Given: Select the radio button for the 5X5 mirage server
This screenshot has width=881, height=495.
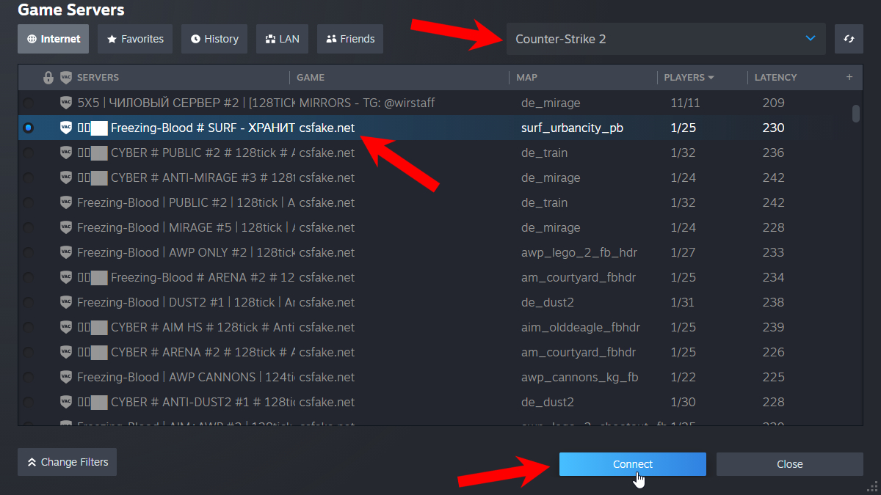Looking at the screenshot, I should [28, 102].
